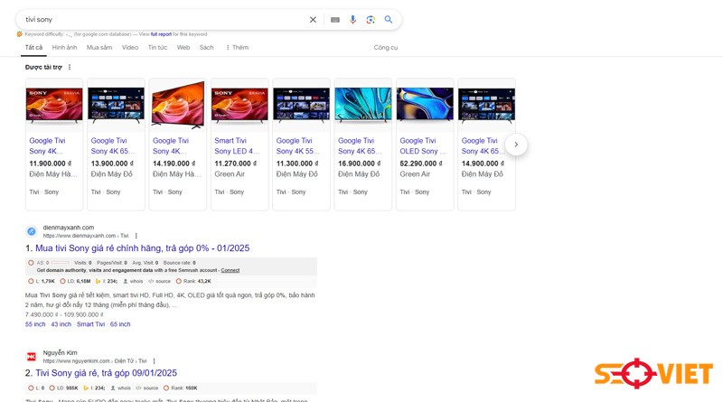Clear the search box with X icon
Viewport: 723px width, 402px height.
tap(313, 19)
